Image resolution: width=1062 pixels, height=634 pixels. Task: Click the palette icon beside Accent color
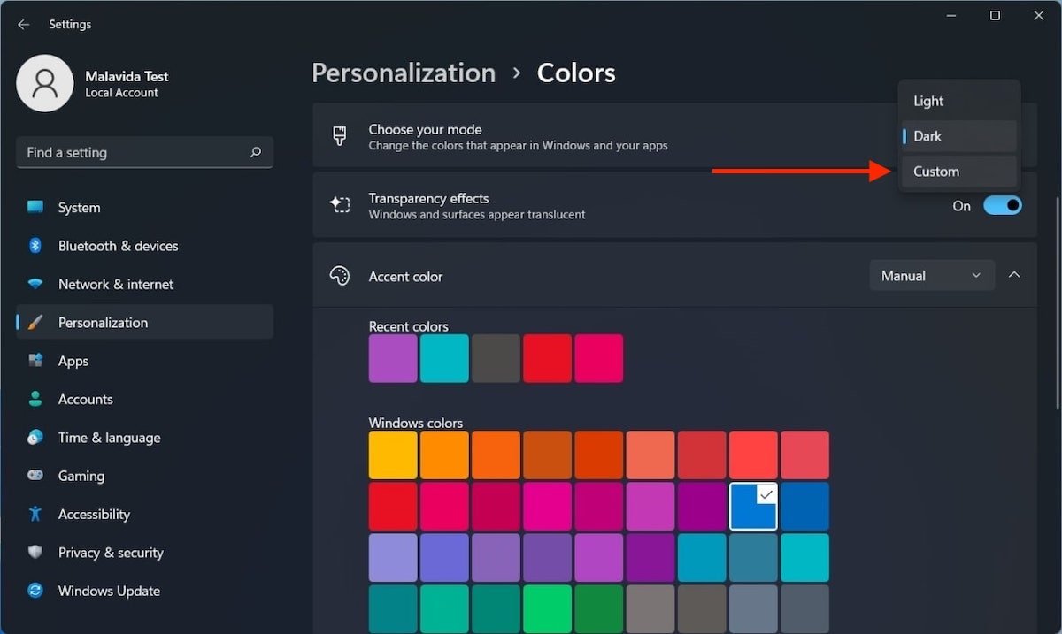tap(340, 276)
